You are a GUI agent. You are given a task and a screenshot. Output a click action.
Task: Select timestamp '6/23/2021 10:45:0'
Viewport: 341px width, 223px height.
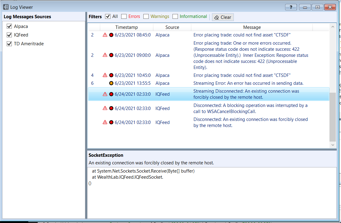(x=133, y=75)
